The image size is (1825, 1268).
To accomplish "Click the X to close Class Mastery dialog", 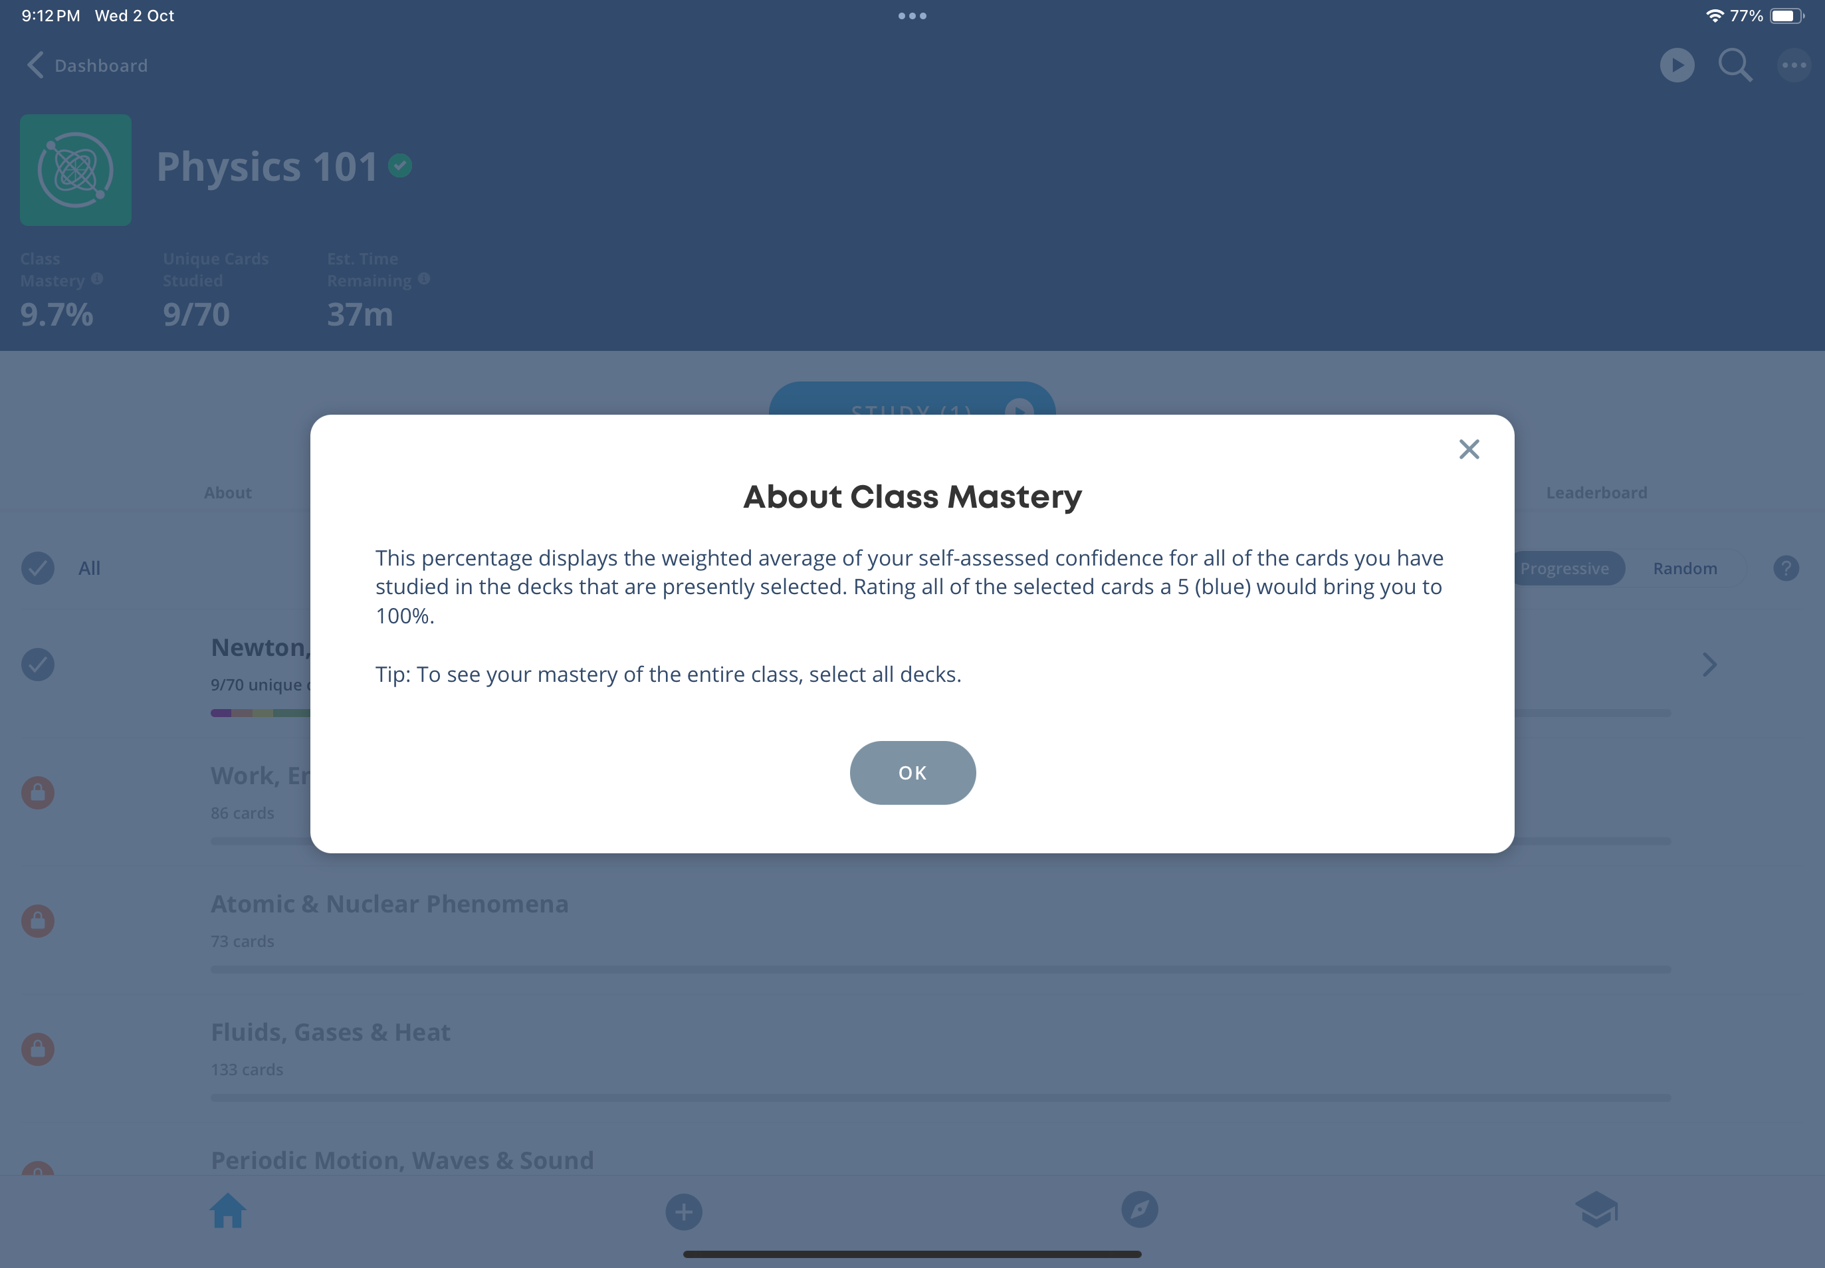I will tap(1469, 448).
